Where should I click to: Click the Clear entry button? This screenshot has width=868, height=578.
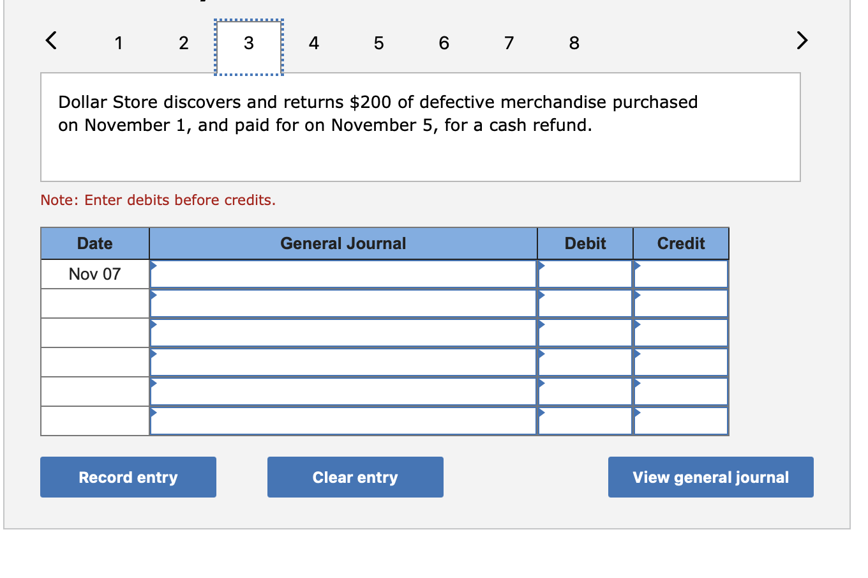tap(355, 476)
